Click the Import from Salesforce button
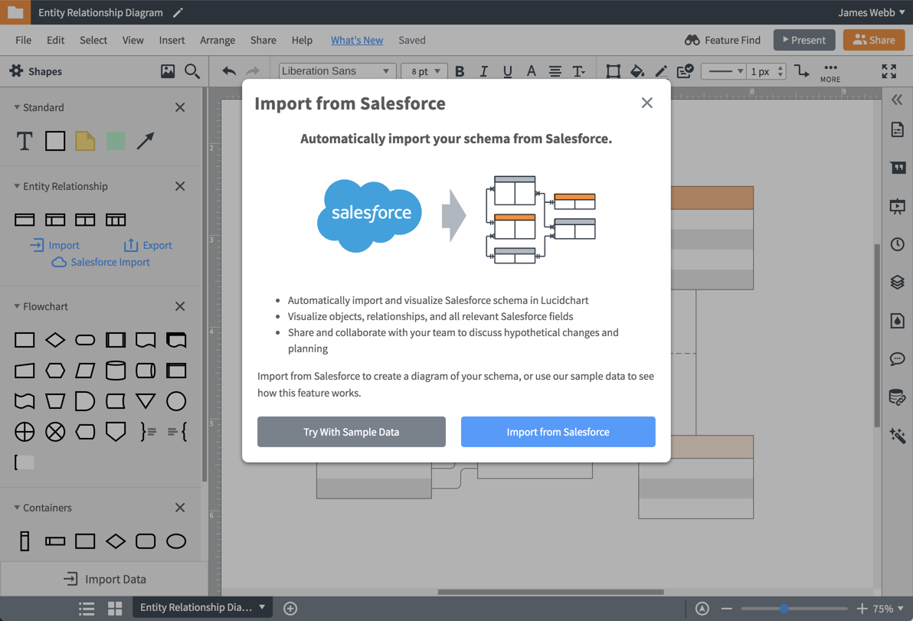Viewport: 913px width, 621px height. pyautogui.click(x=558, y=431)
